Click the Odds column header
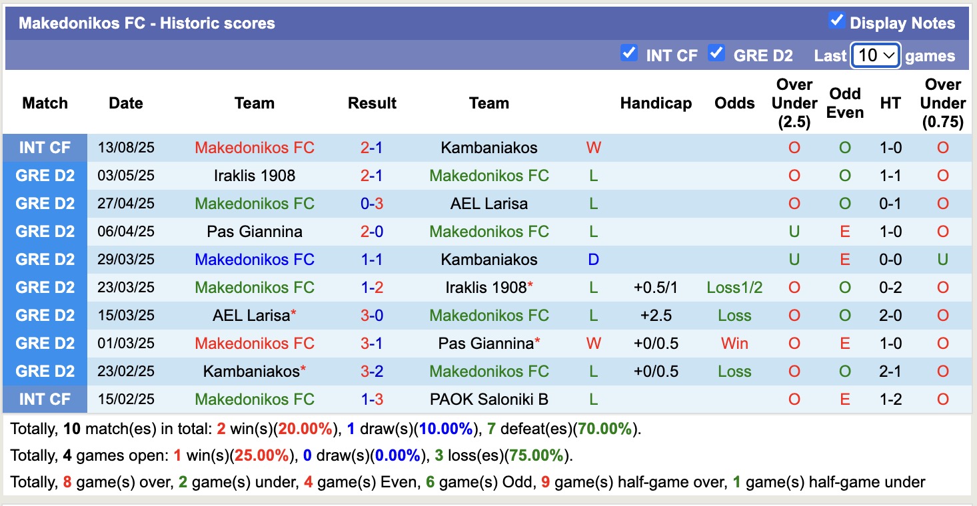Viewport: 977px width, 506px height. [734, 103]
